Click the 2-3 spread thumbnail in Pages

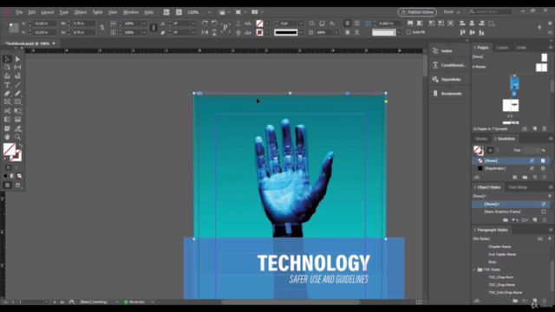511,106
